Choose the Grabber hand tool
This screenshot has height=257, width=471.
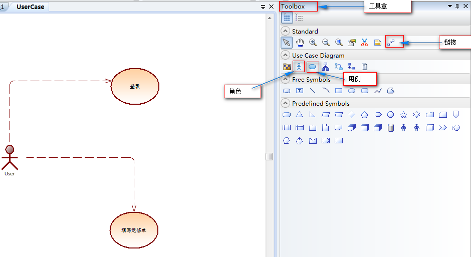(x=300, y=43)
